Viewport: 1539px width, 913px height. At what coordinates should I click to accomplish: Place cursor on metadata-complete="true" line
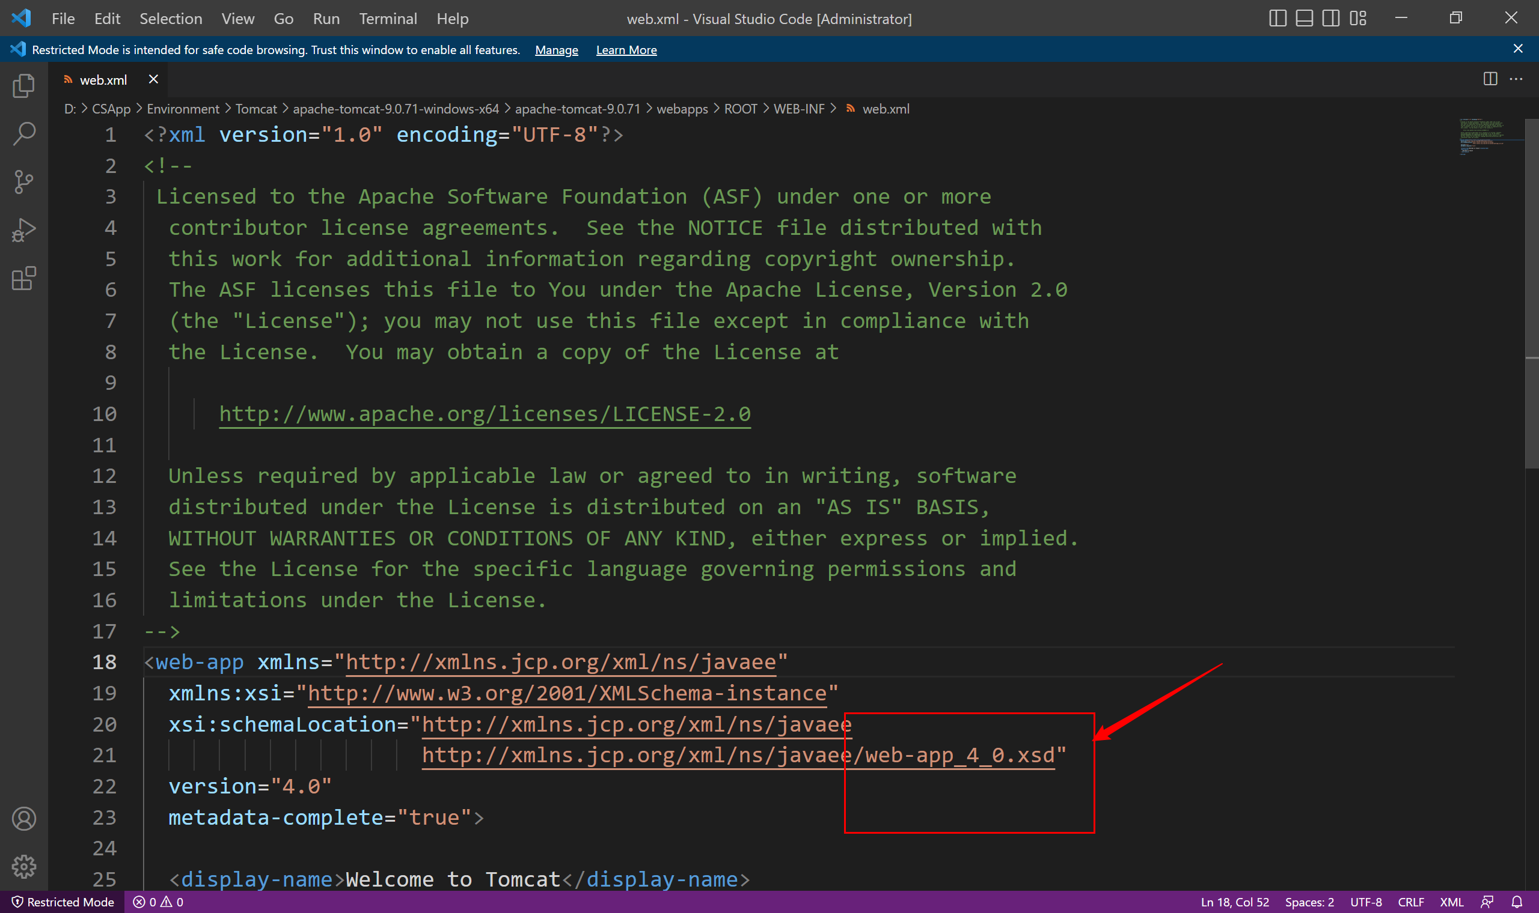click(x=326, y=817)
